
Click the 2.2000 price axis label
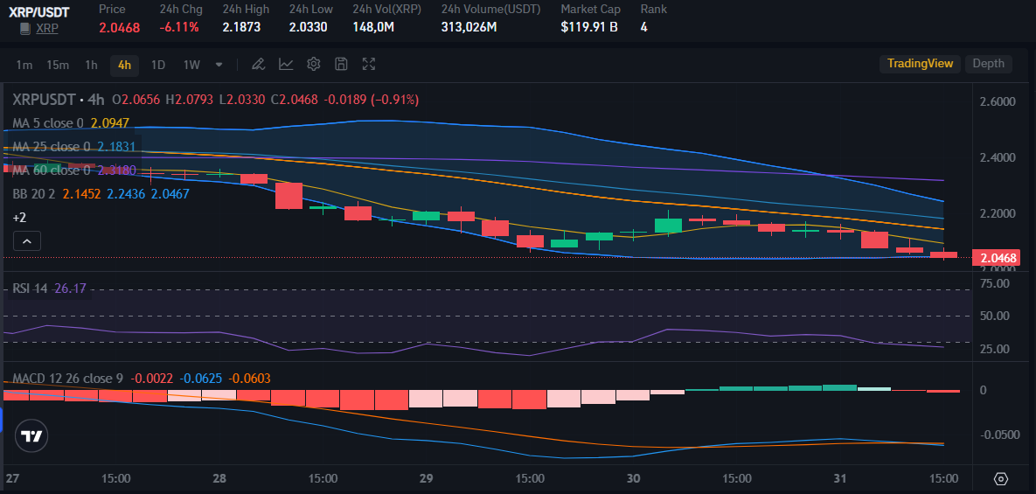[x=998, y=214]
